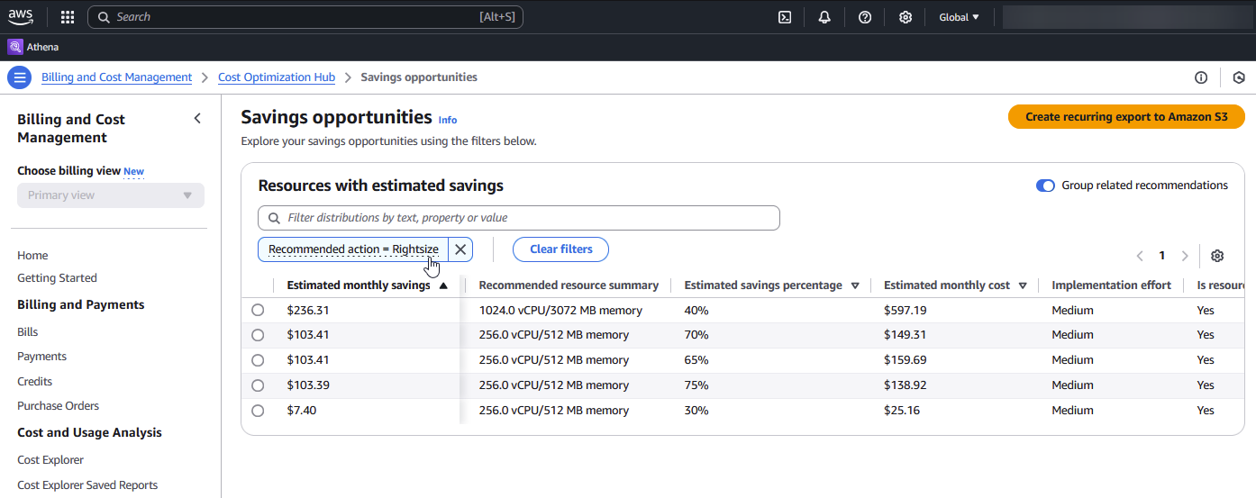Open the settings gear in top bar
The width and height of the screenshot is (1256, 498).
[906, 17]
